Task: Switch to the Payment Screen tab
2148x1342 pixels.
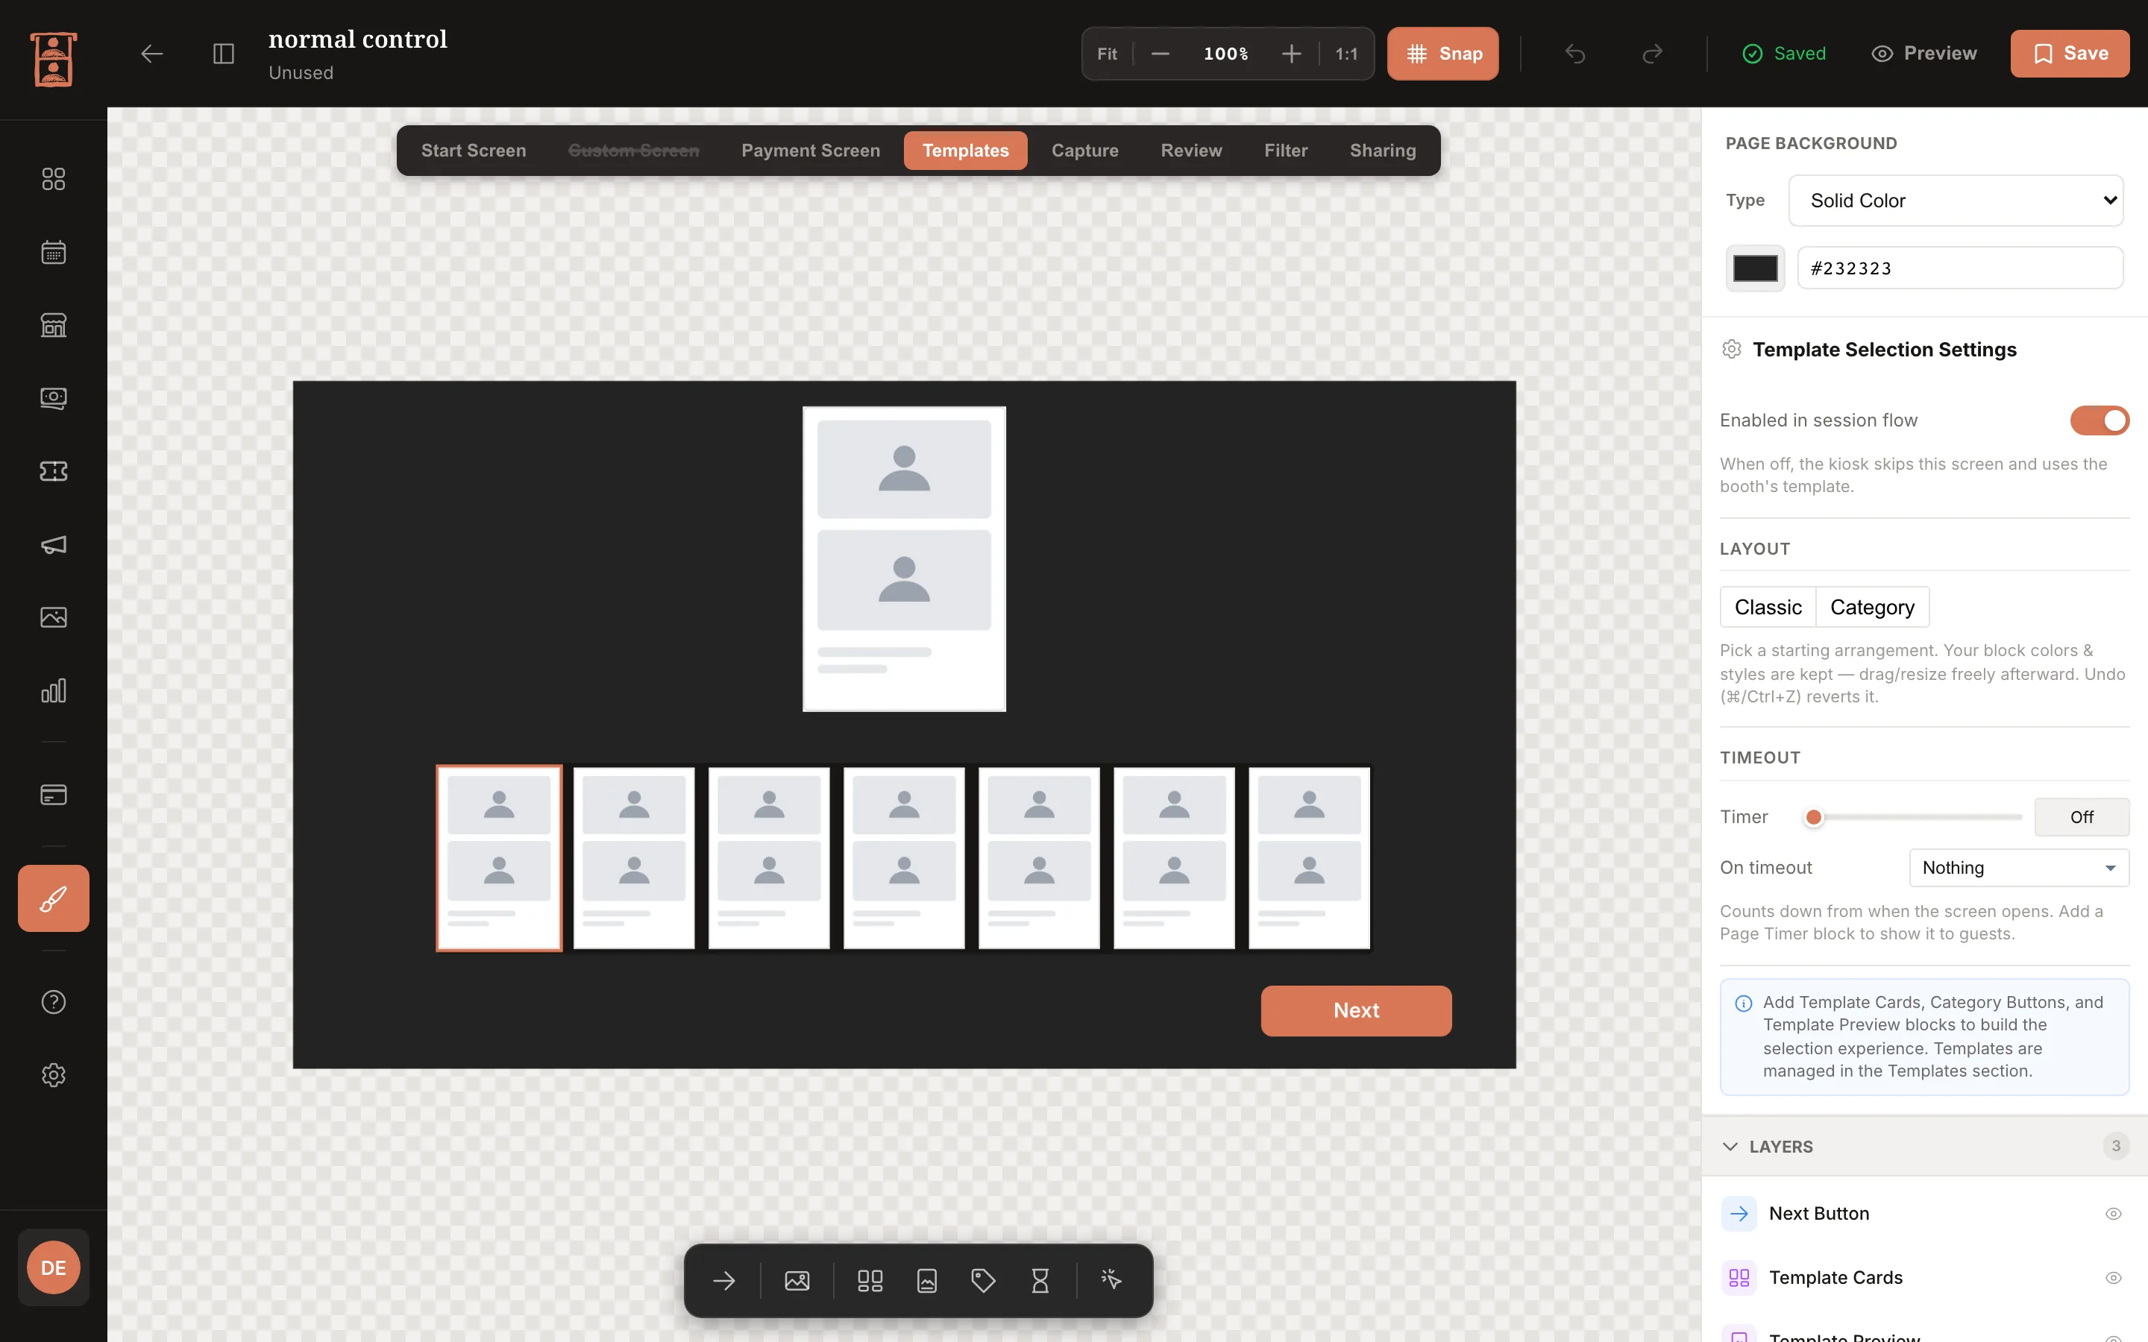Action: (x=811, y=150)
